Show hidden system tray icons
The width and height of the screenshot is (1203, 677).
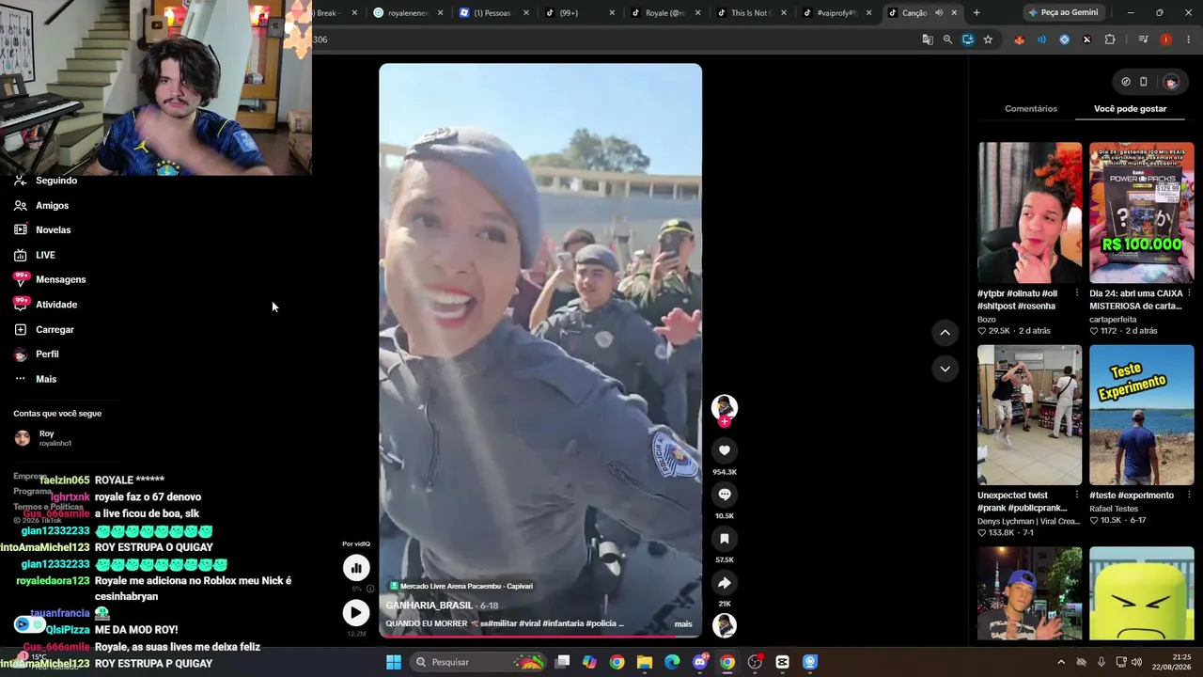[x=1061, y=662]
